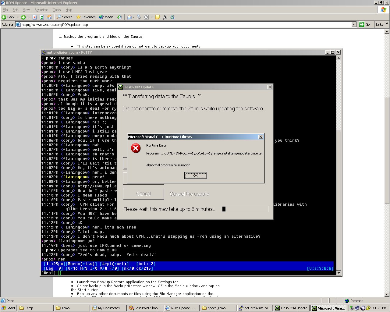Click the FlashROM Update progress bar

tap(245, 209)
